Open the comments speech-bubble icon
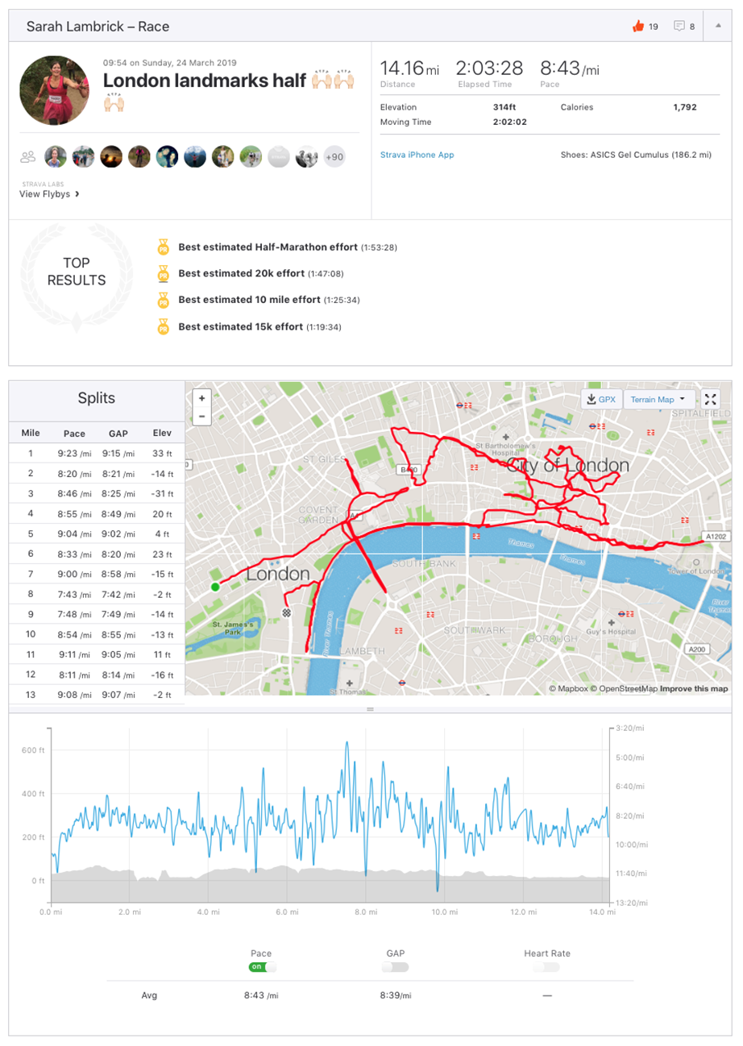This screenshot has height=1046, width=743. (679, 27)
